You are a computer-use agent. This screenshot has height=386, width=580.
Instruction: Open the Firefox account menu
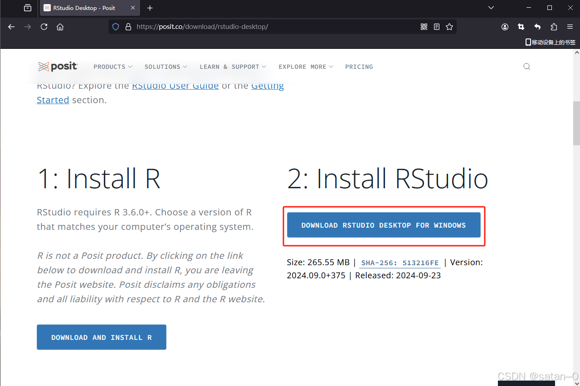coord(505,27)
